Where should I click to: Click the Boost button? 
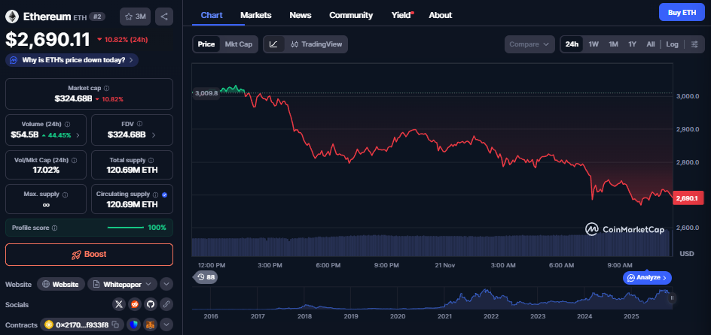[x=90, y=254]
